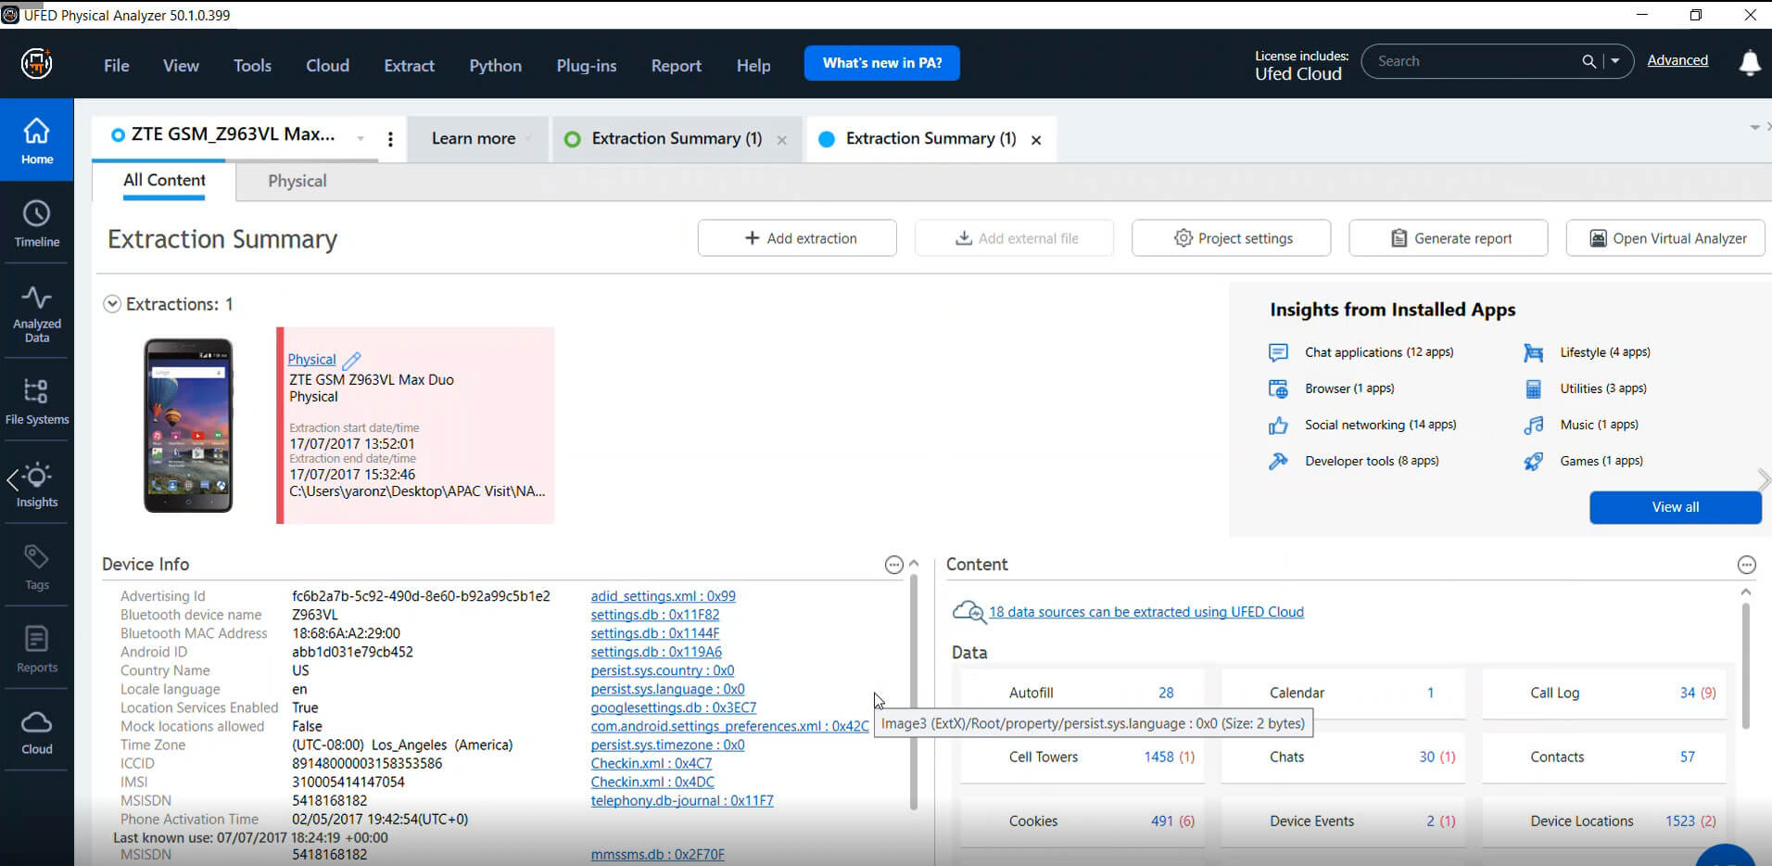Image resolution: width=1772 pixels, height=866 pixels.
Task: Click the Utilities calculator icon
Action: [1534, 388]
